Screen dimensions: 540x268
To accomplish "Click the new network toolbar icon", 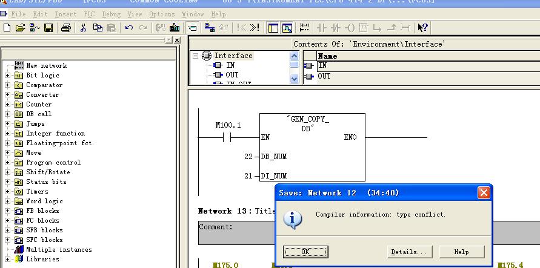I will [x=304, y=28].
